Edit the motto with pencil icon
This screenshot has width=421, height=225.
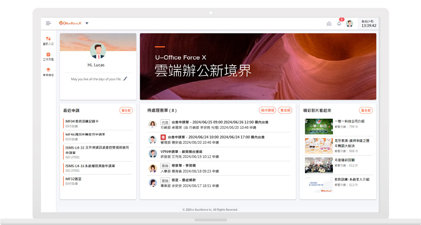coord(125,79)
